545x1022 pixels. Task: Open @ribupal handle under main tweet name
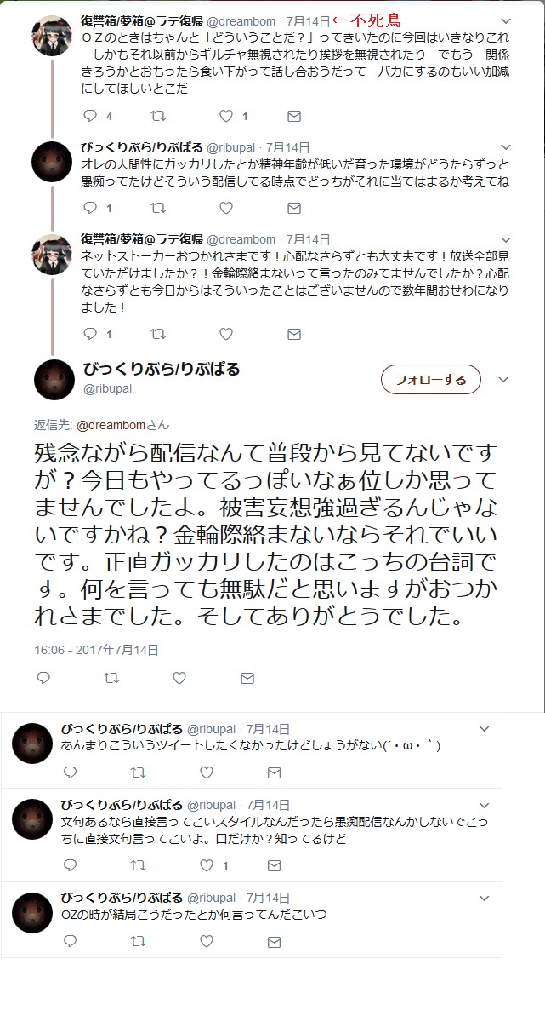107,388
